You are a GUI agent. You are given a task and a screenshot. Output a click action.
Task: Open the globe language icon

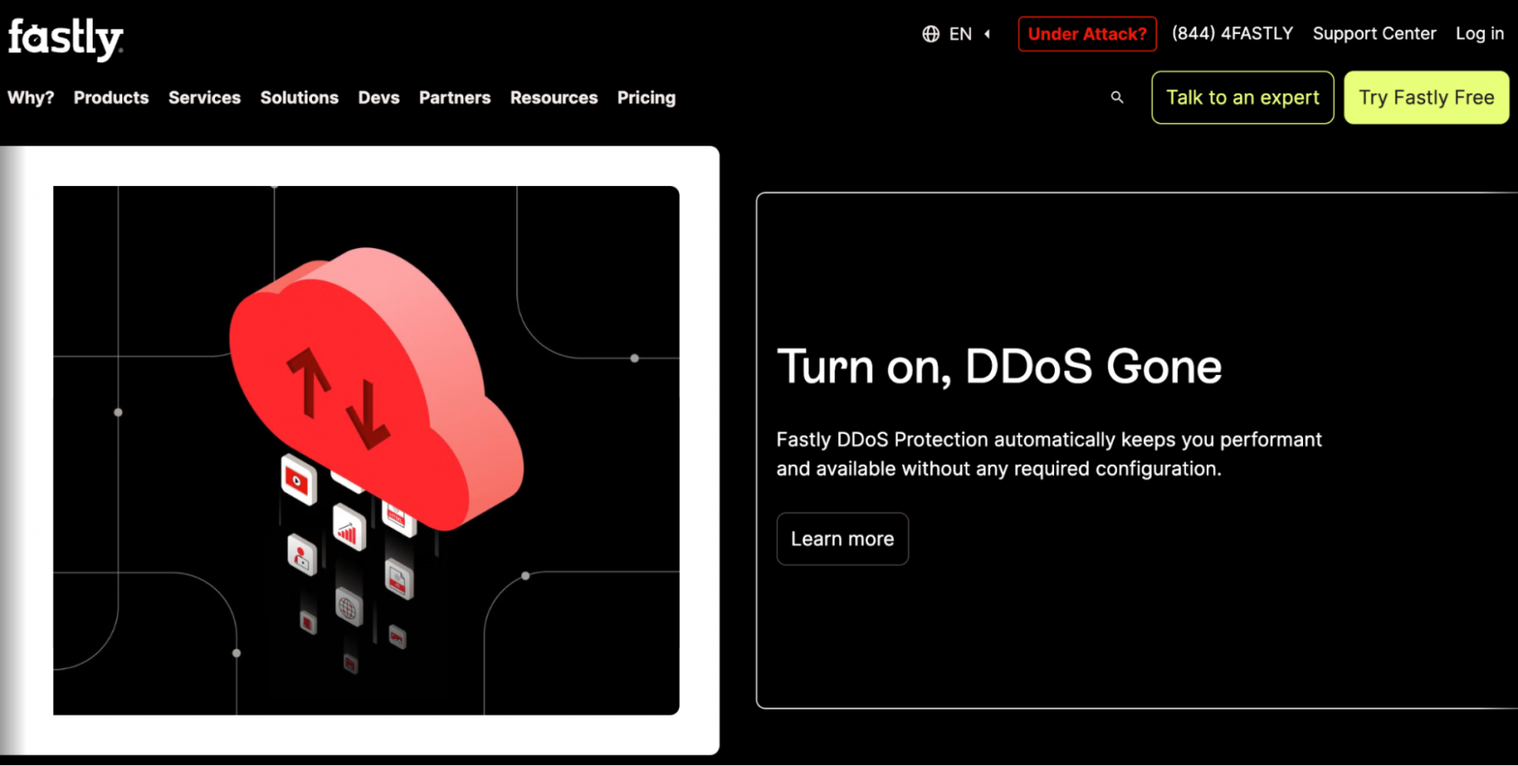click(x=931, y=34)
